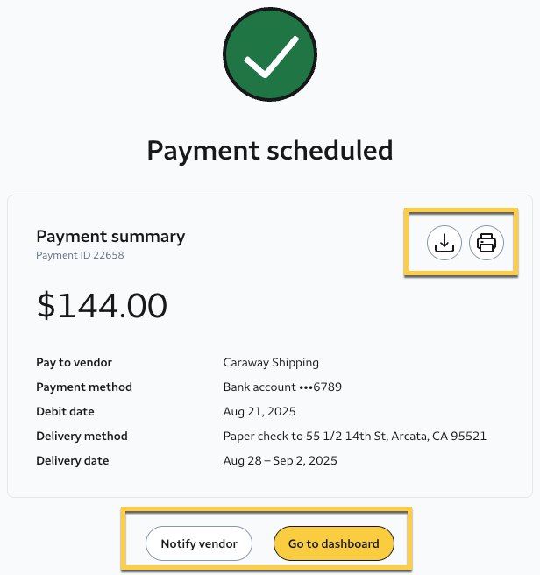Click the $144.00 payment amount
This screenshot has width=540, height=575.
[x=102, y=305]
